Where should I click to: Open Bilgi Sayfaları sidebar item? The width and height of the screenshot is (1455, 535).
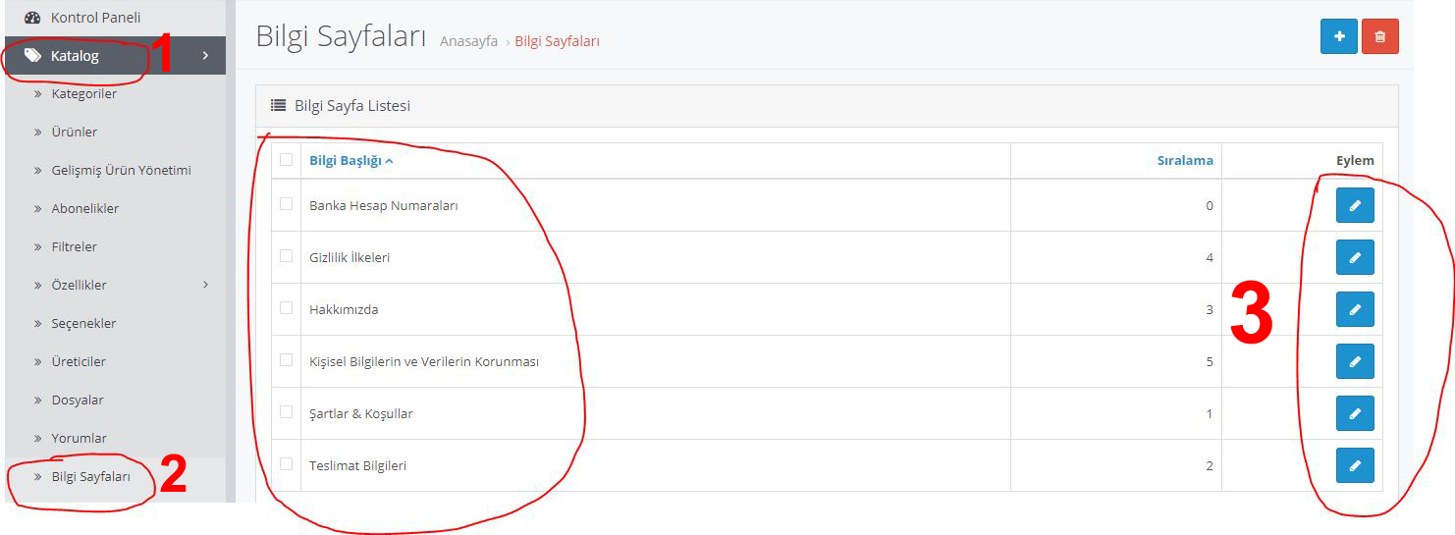[x=90, y=477]
